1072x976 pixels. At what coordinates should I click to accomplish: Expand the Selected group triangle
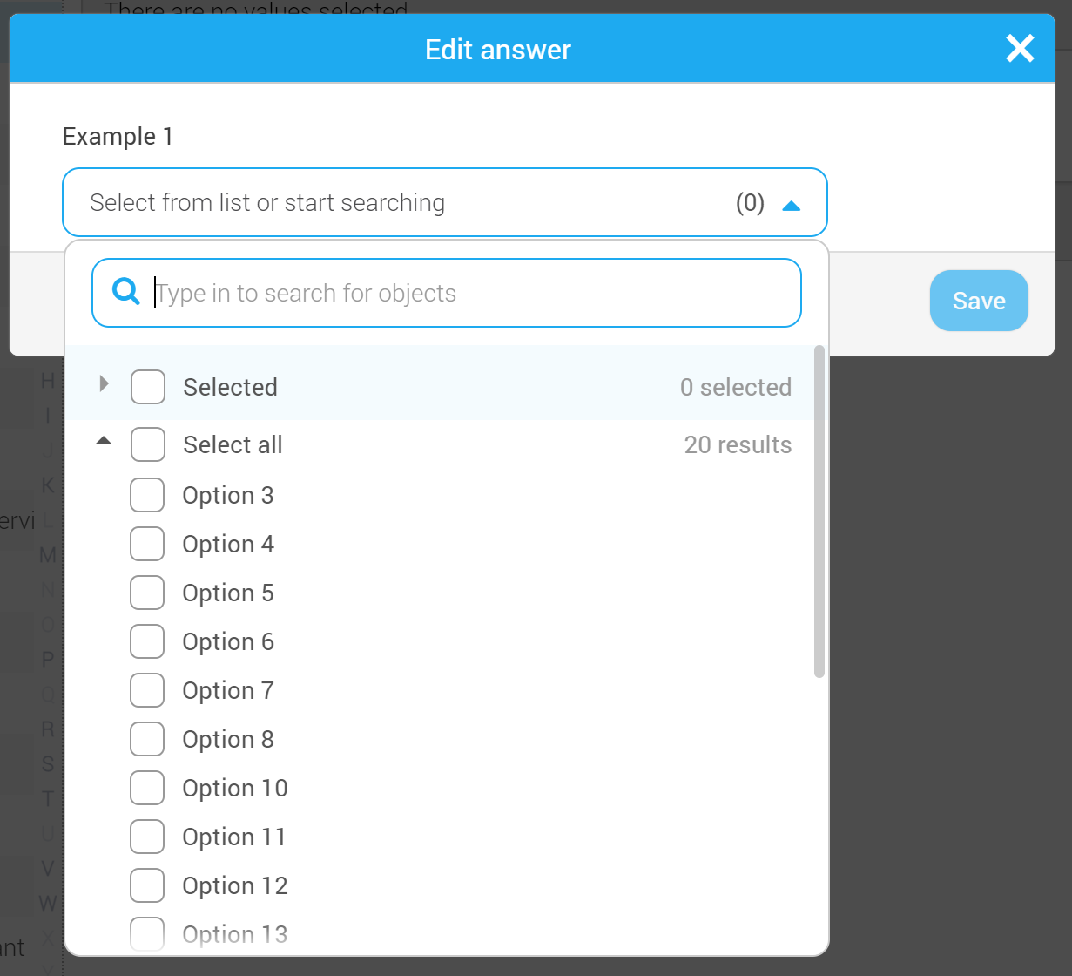tap(105, 383)
